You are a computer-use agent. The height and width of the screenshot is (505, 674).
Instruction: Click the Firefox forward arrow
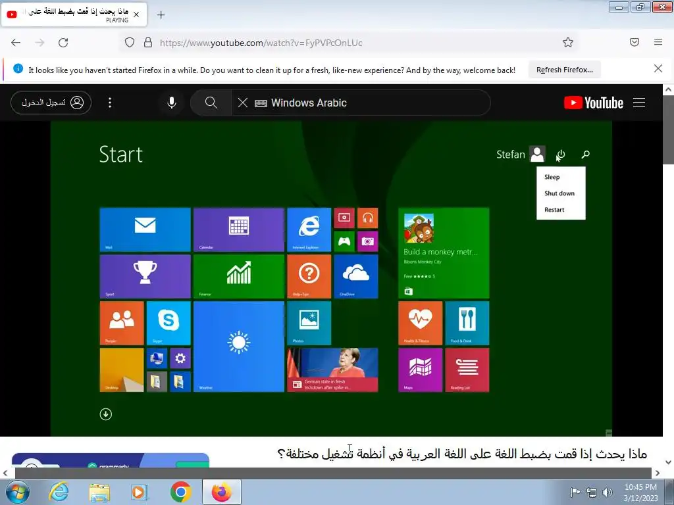point(39,43)
